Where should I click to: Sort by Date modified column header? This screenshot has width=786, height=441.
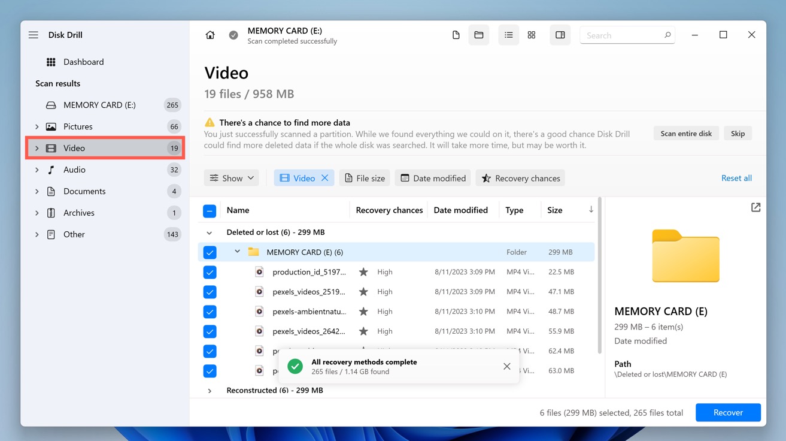[460, 210]
